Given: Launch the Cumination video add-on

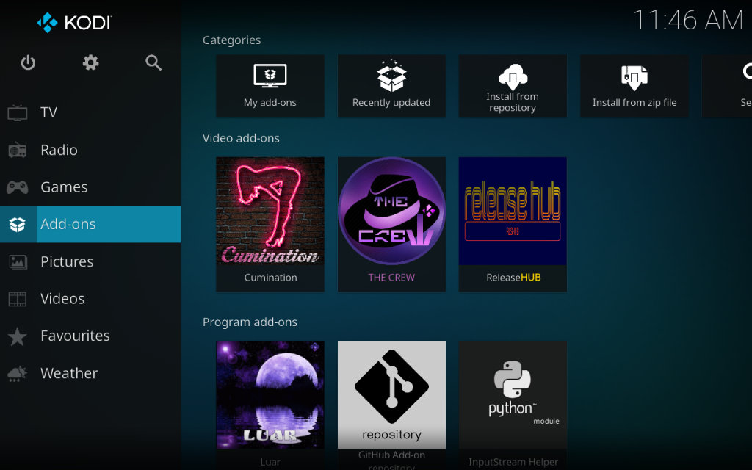Looking at the screenshot, I should pos(270,223).
